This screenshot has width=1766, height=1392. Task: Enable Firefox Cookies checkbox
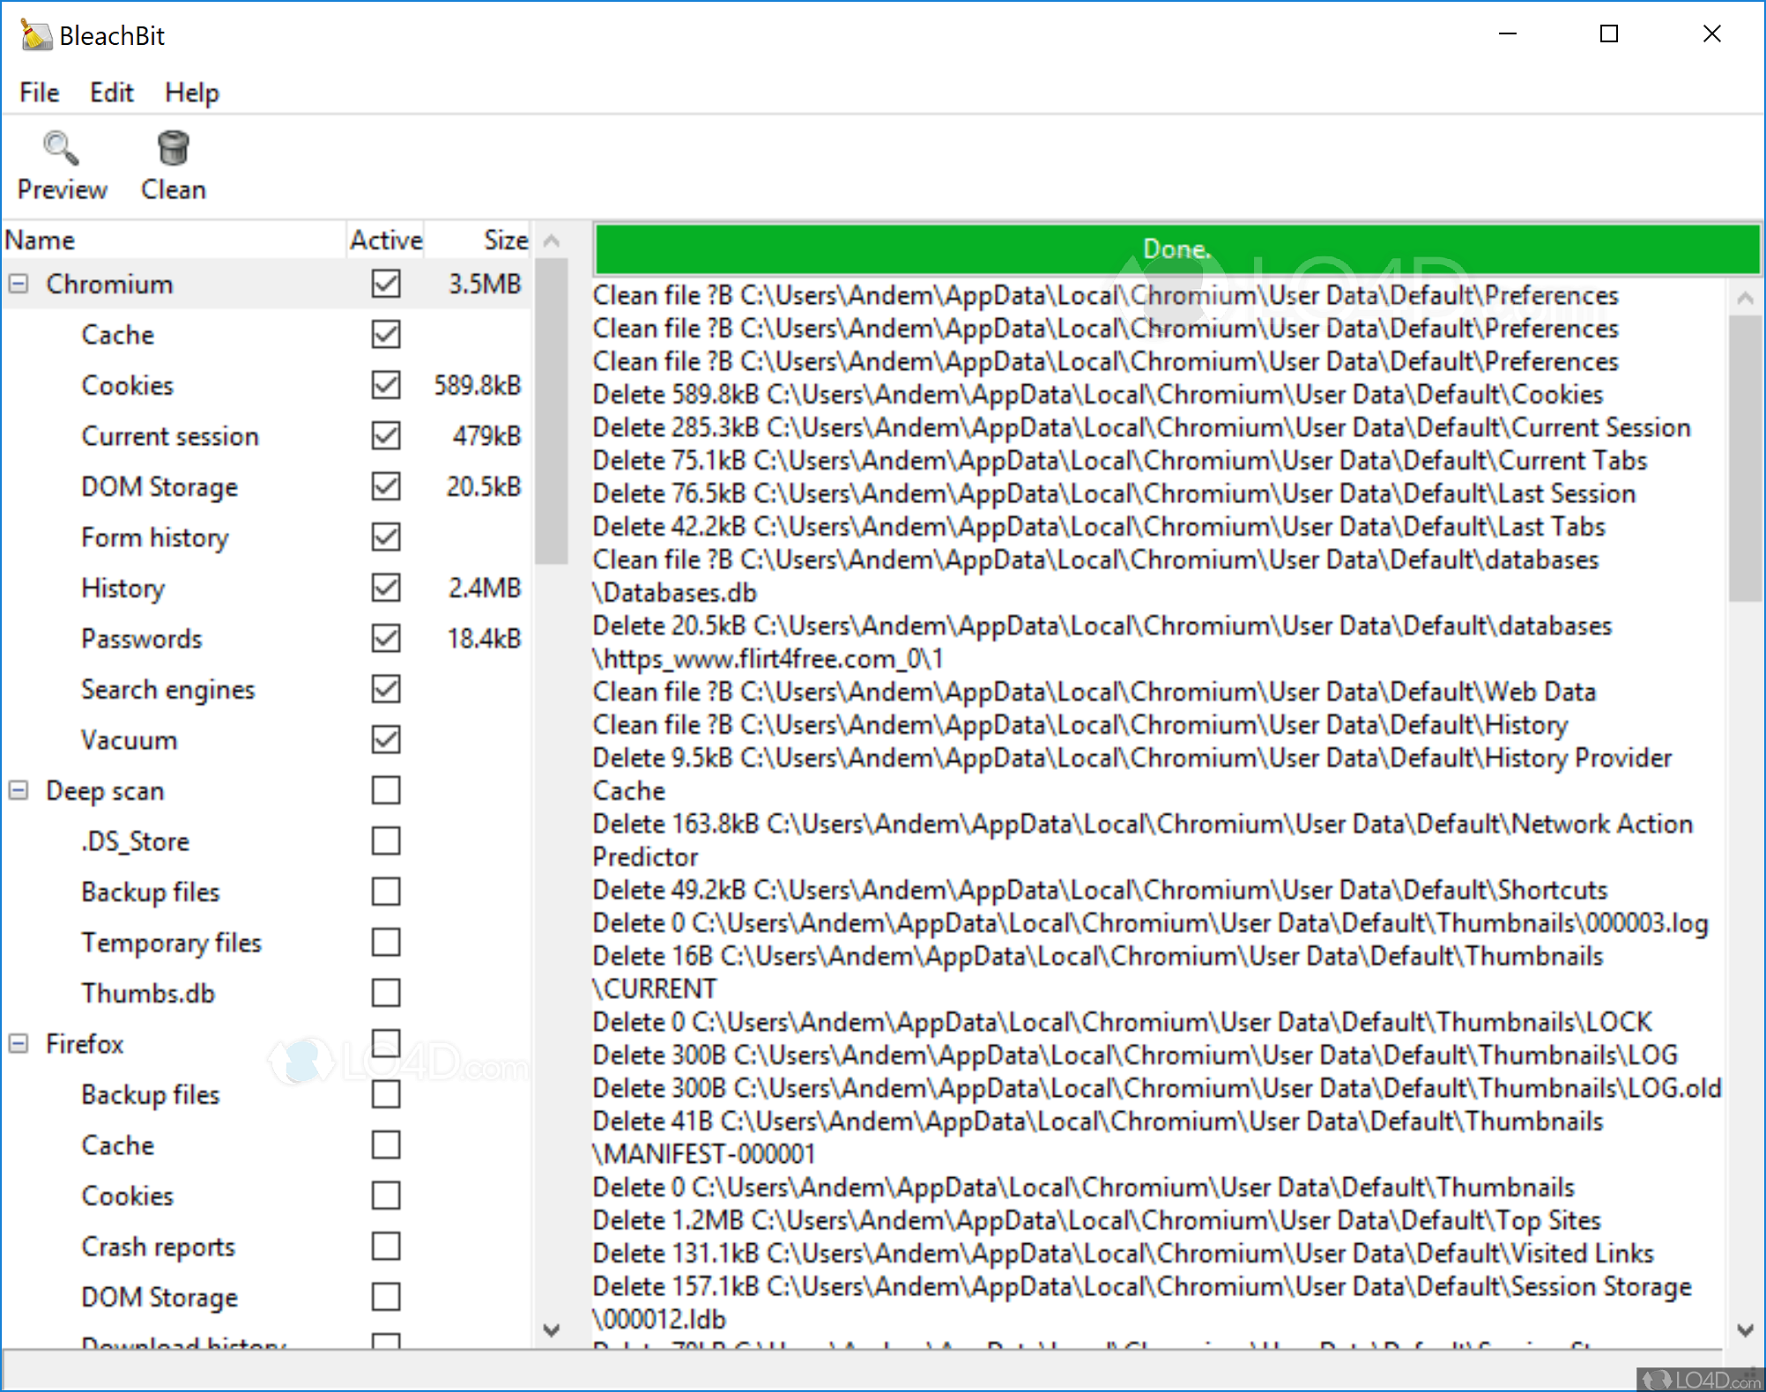[x=386, y=1196]
